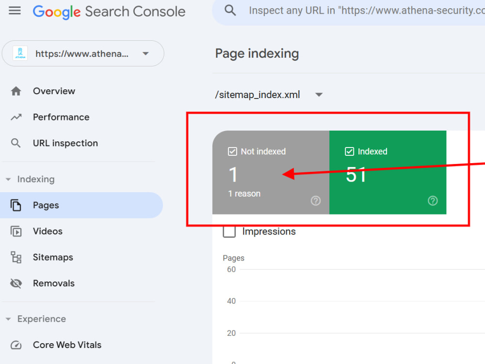Open the hamburger main menu
Screen dimensions: 485x364
(x=15, y=11)
